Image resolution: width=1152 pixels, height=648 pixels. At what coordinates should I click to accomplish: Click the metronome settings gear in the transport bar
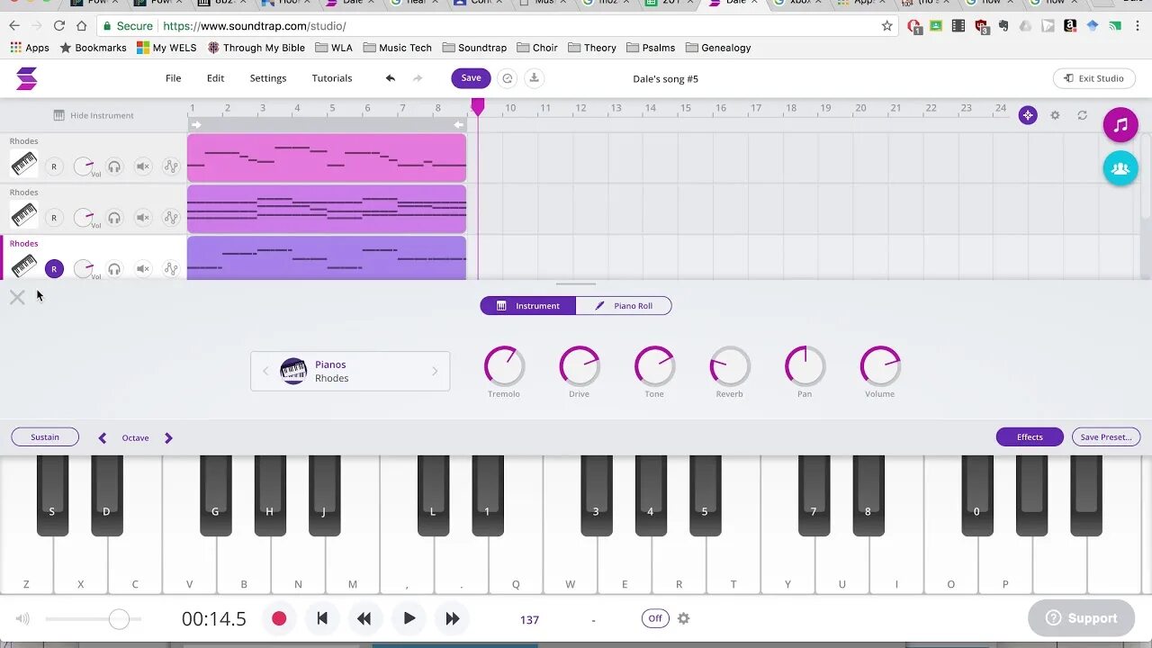point(684,618)
